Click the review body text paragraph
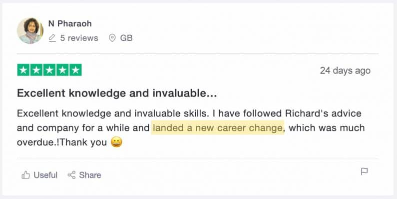 point(190,128)
